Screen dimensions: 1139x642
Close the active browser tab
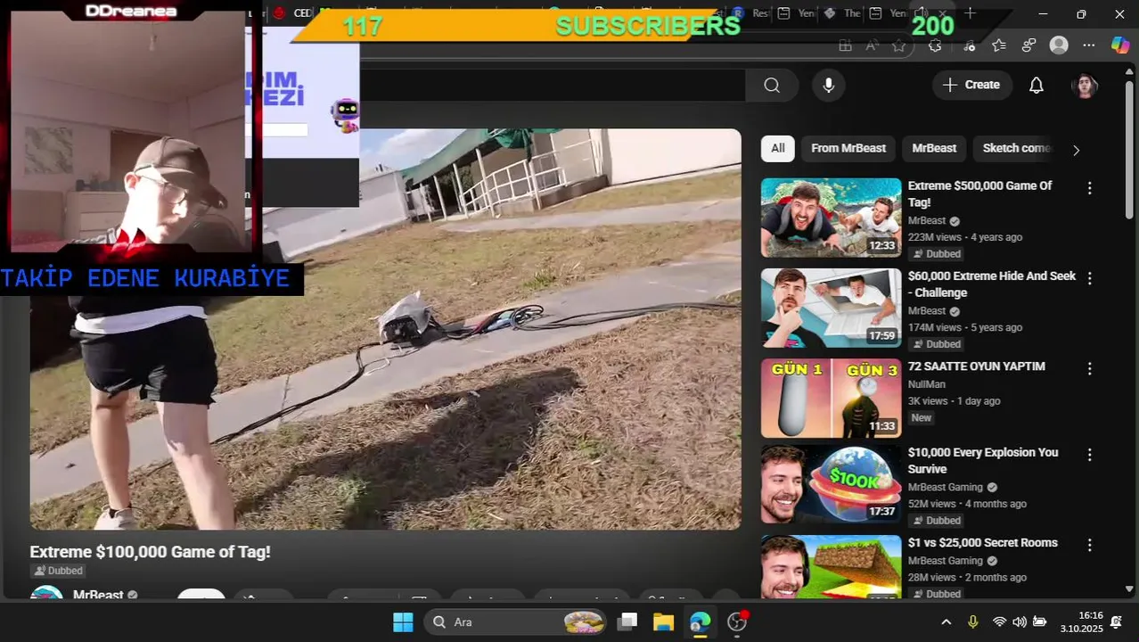click(x=942, y=13)
